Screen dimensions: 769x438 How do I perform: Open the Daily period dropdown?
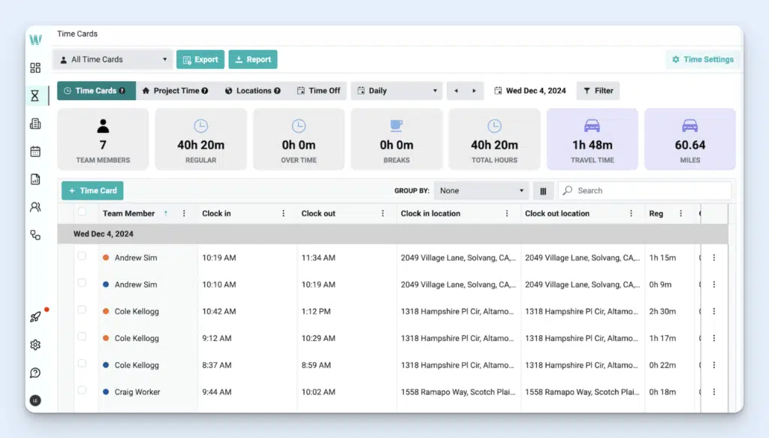pos(397,91)
